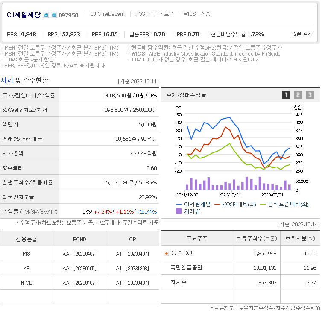Select the 거래량 purple legend swatch
The width and height of the screenshot is (325, 313).
pos(179,211)
